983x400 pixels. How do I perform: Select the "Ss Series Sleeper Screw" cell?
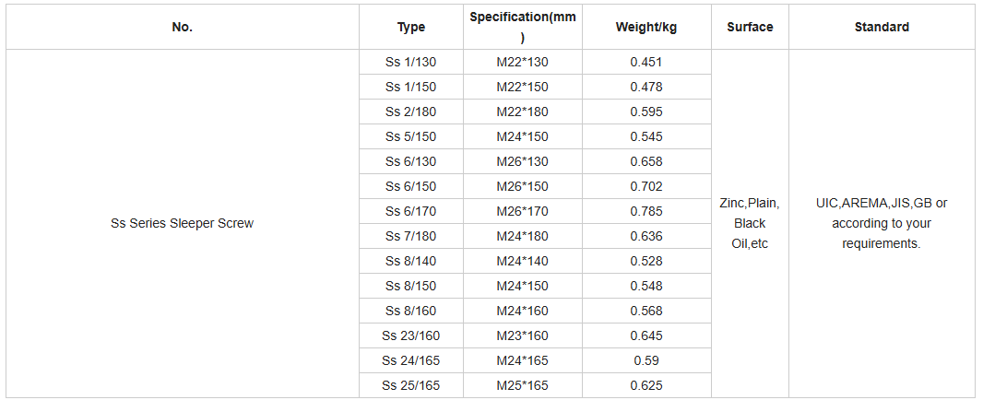(x=182, y=223)
